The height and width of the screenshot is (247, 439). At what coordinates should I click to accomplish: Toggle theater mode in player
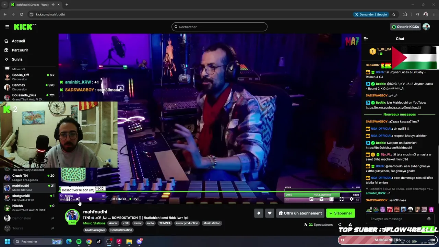point(331,199)
